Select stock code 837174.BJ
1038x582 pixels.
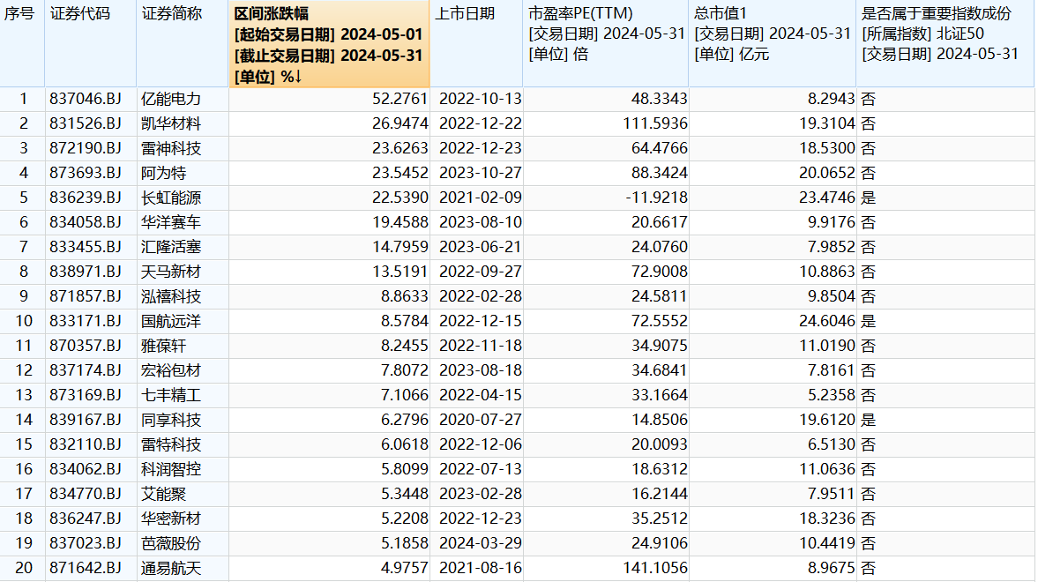click(x=86, y=370)
